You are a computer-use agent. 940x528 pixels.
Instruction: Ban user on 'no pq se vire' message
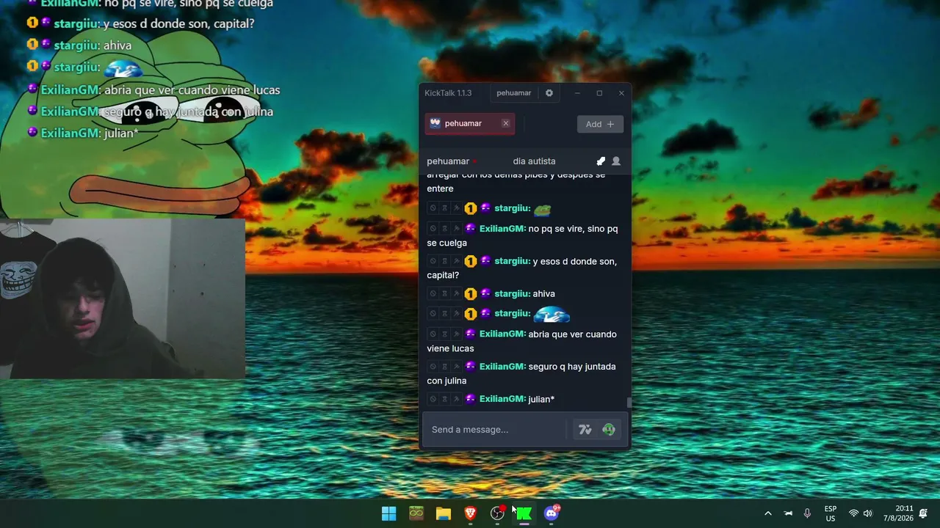433,229
